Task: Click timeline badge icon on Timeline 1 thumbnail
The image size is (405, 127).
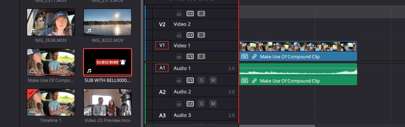Action: tap(32, 110)
